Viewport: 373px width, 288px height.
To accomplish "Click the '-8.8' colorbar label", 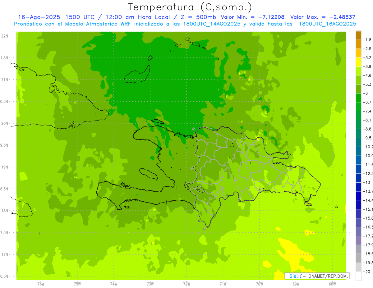I will pyautogui.click(x=367, y=129).
